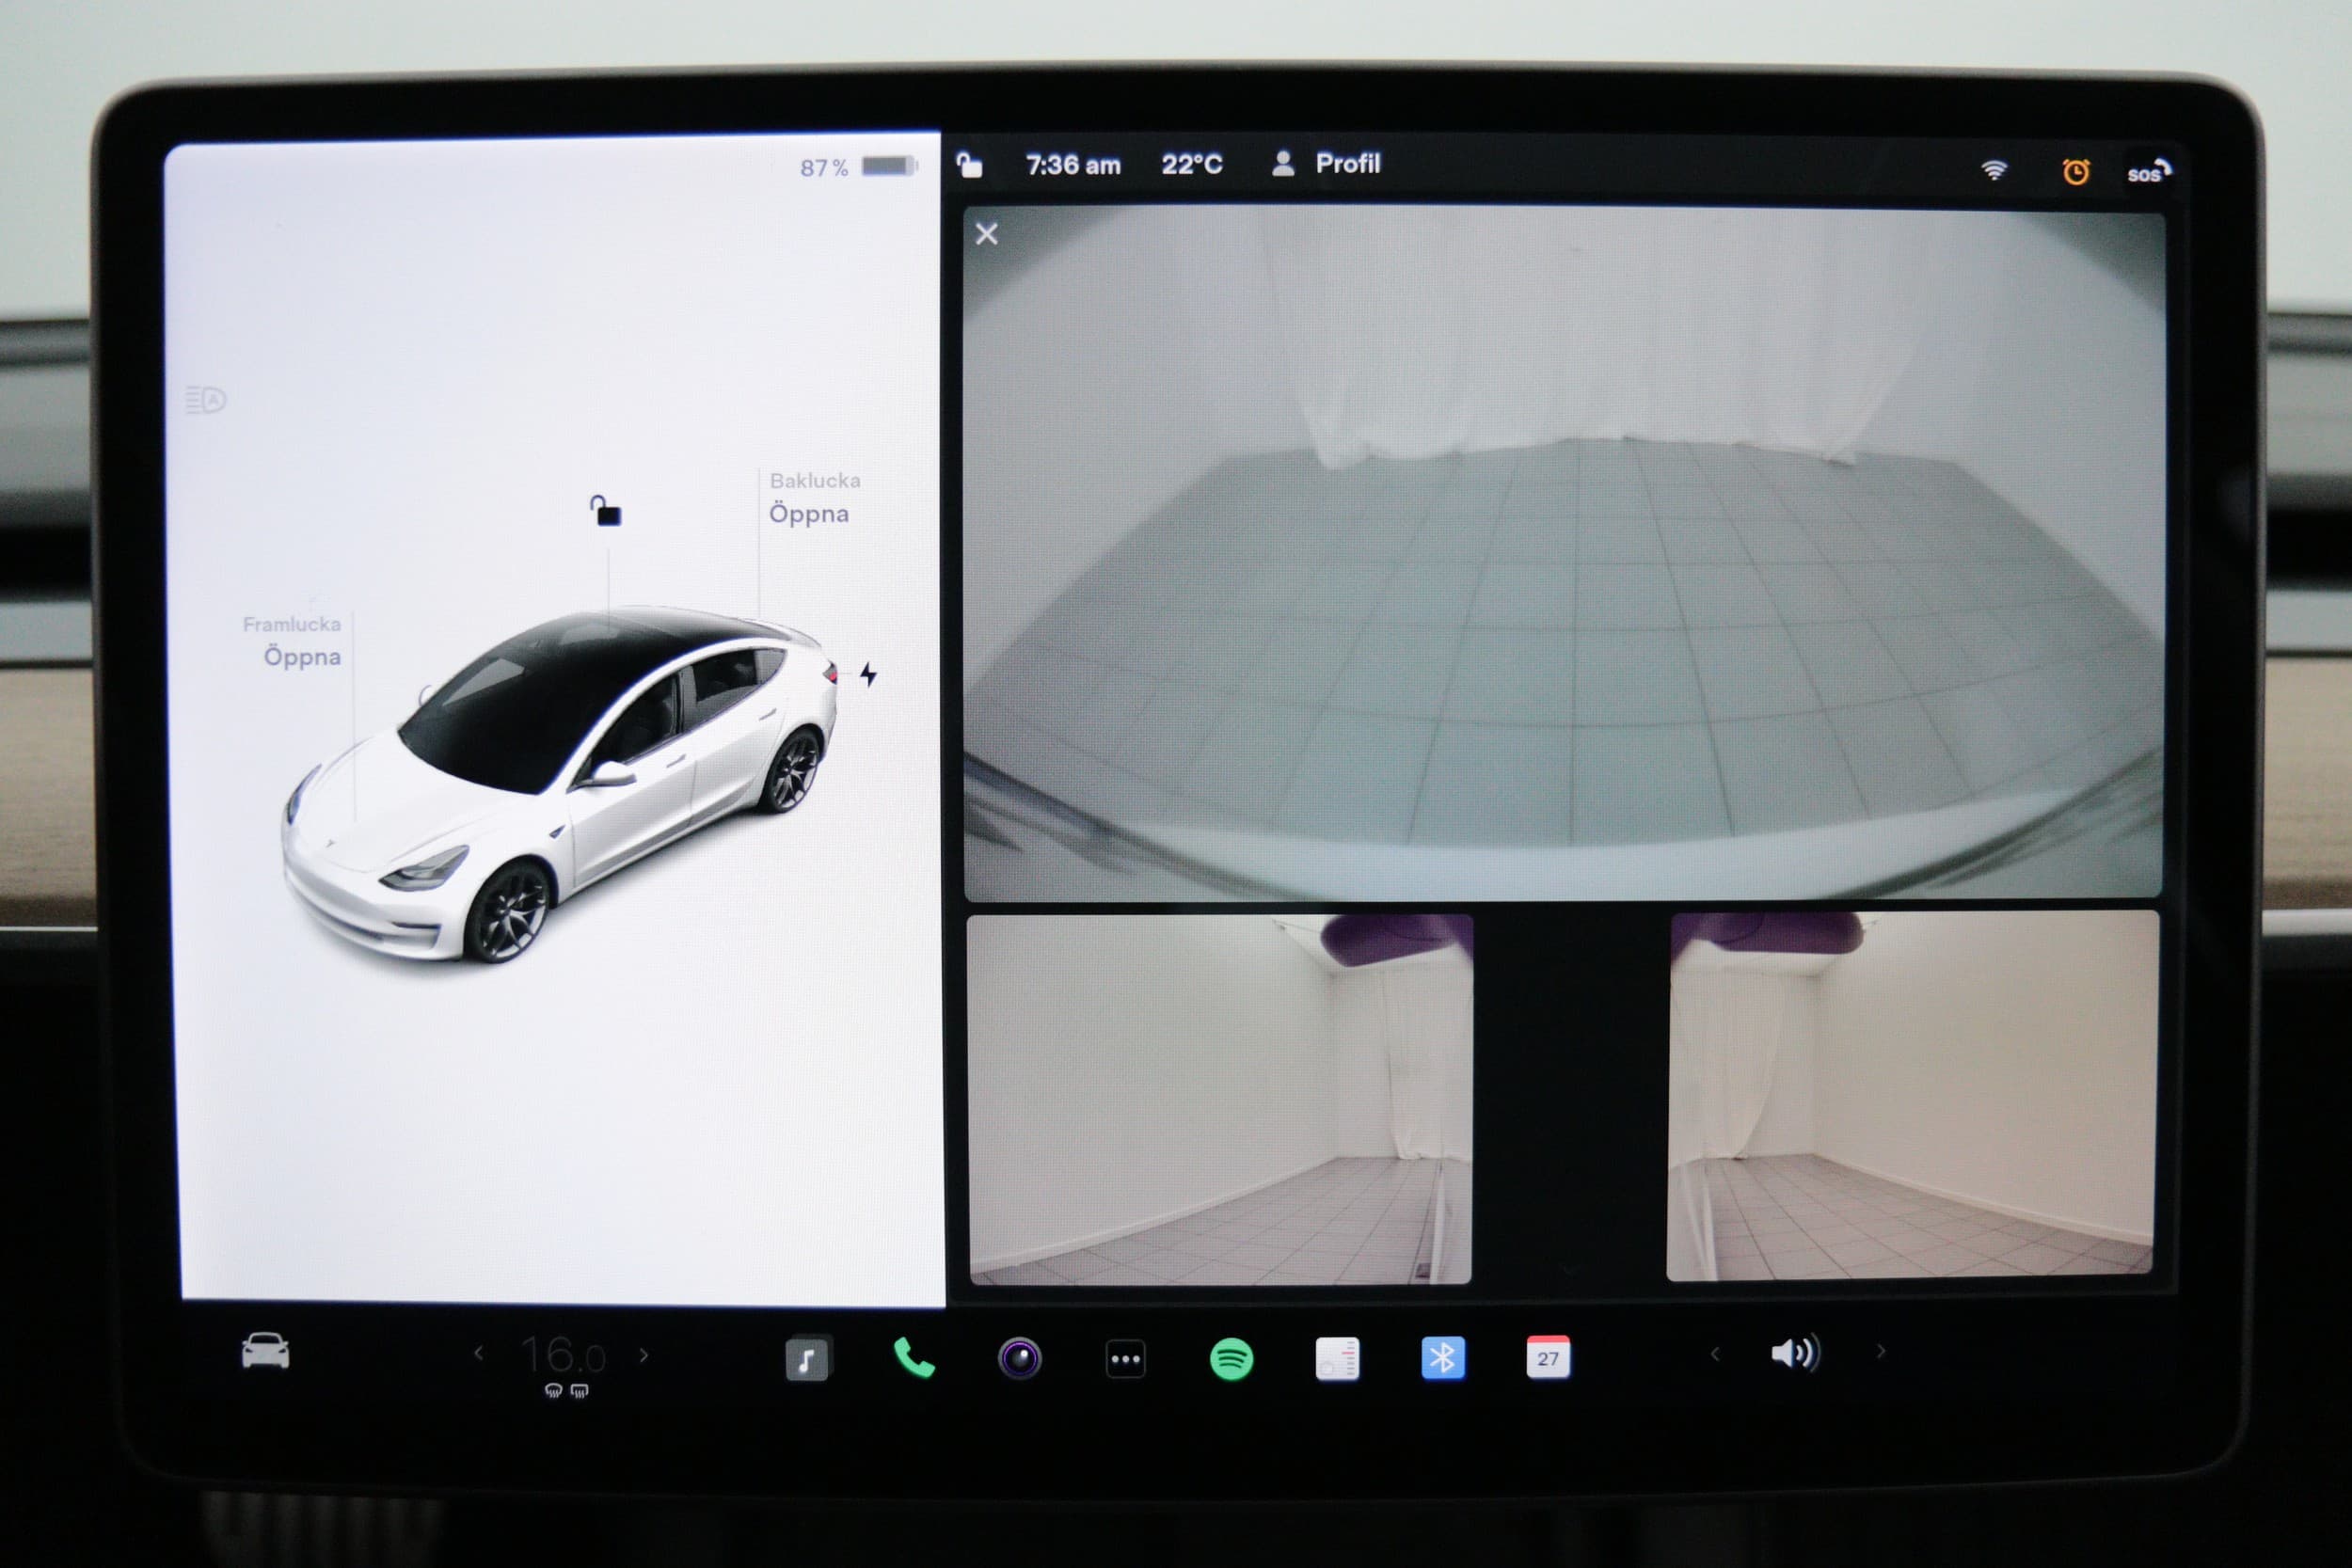
Task: Open the radio app icon
Action: [1337, 1358]
